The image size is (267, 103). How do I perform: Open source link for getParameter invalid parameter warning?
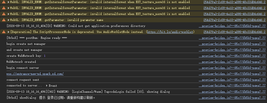234,20
